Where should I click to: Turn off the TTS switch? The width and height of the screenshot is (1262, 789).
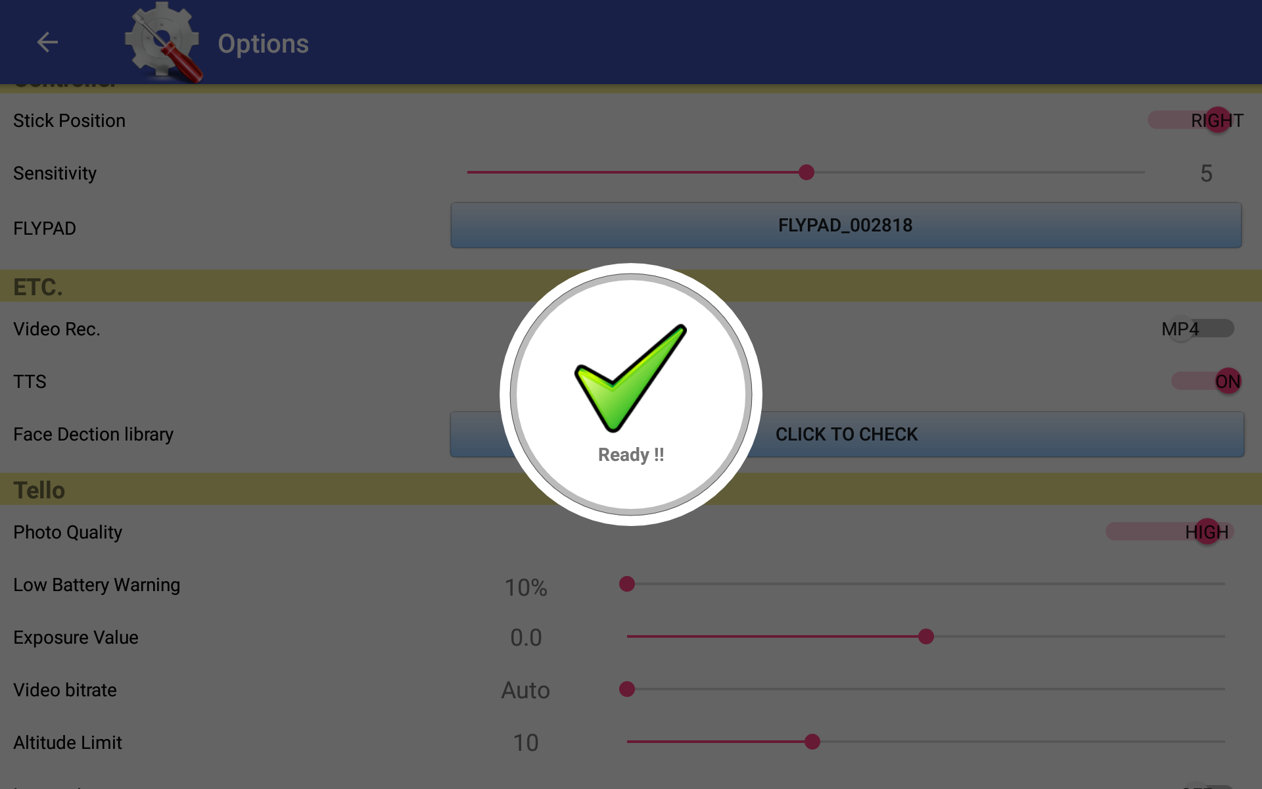(x=1207, y=381)
